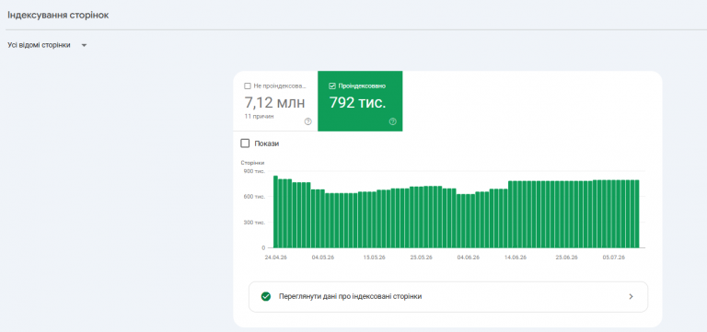The height and width of the screenshot is (332, 707).
Task: Click green checkmark icon beside indexed pages link
Action: tap(266, 296)
